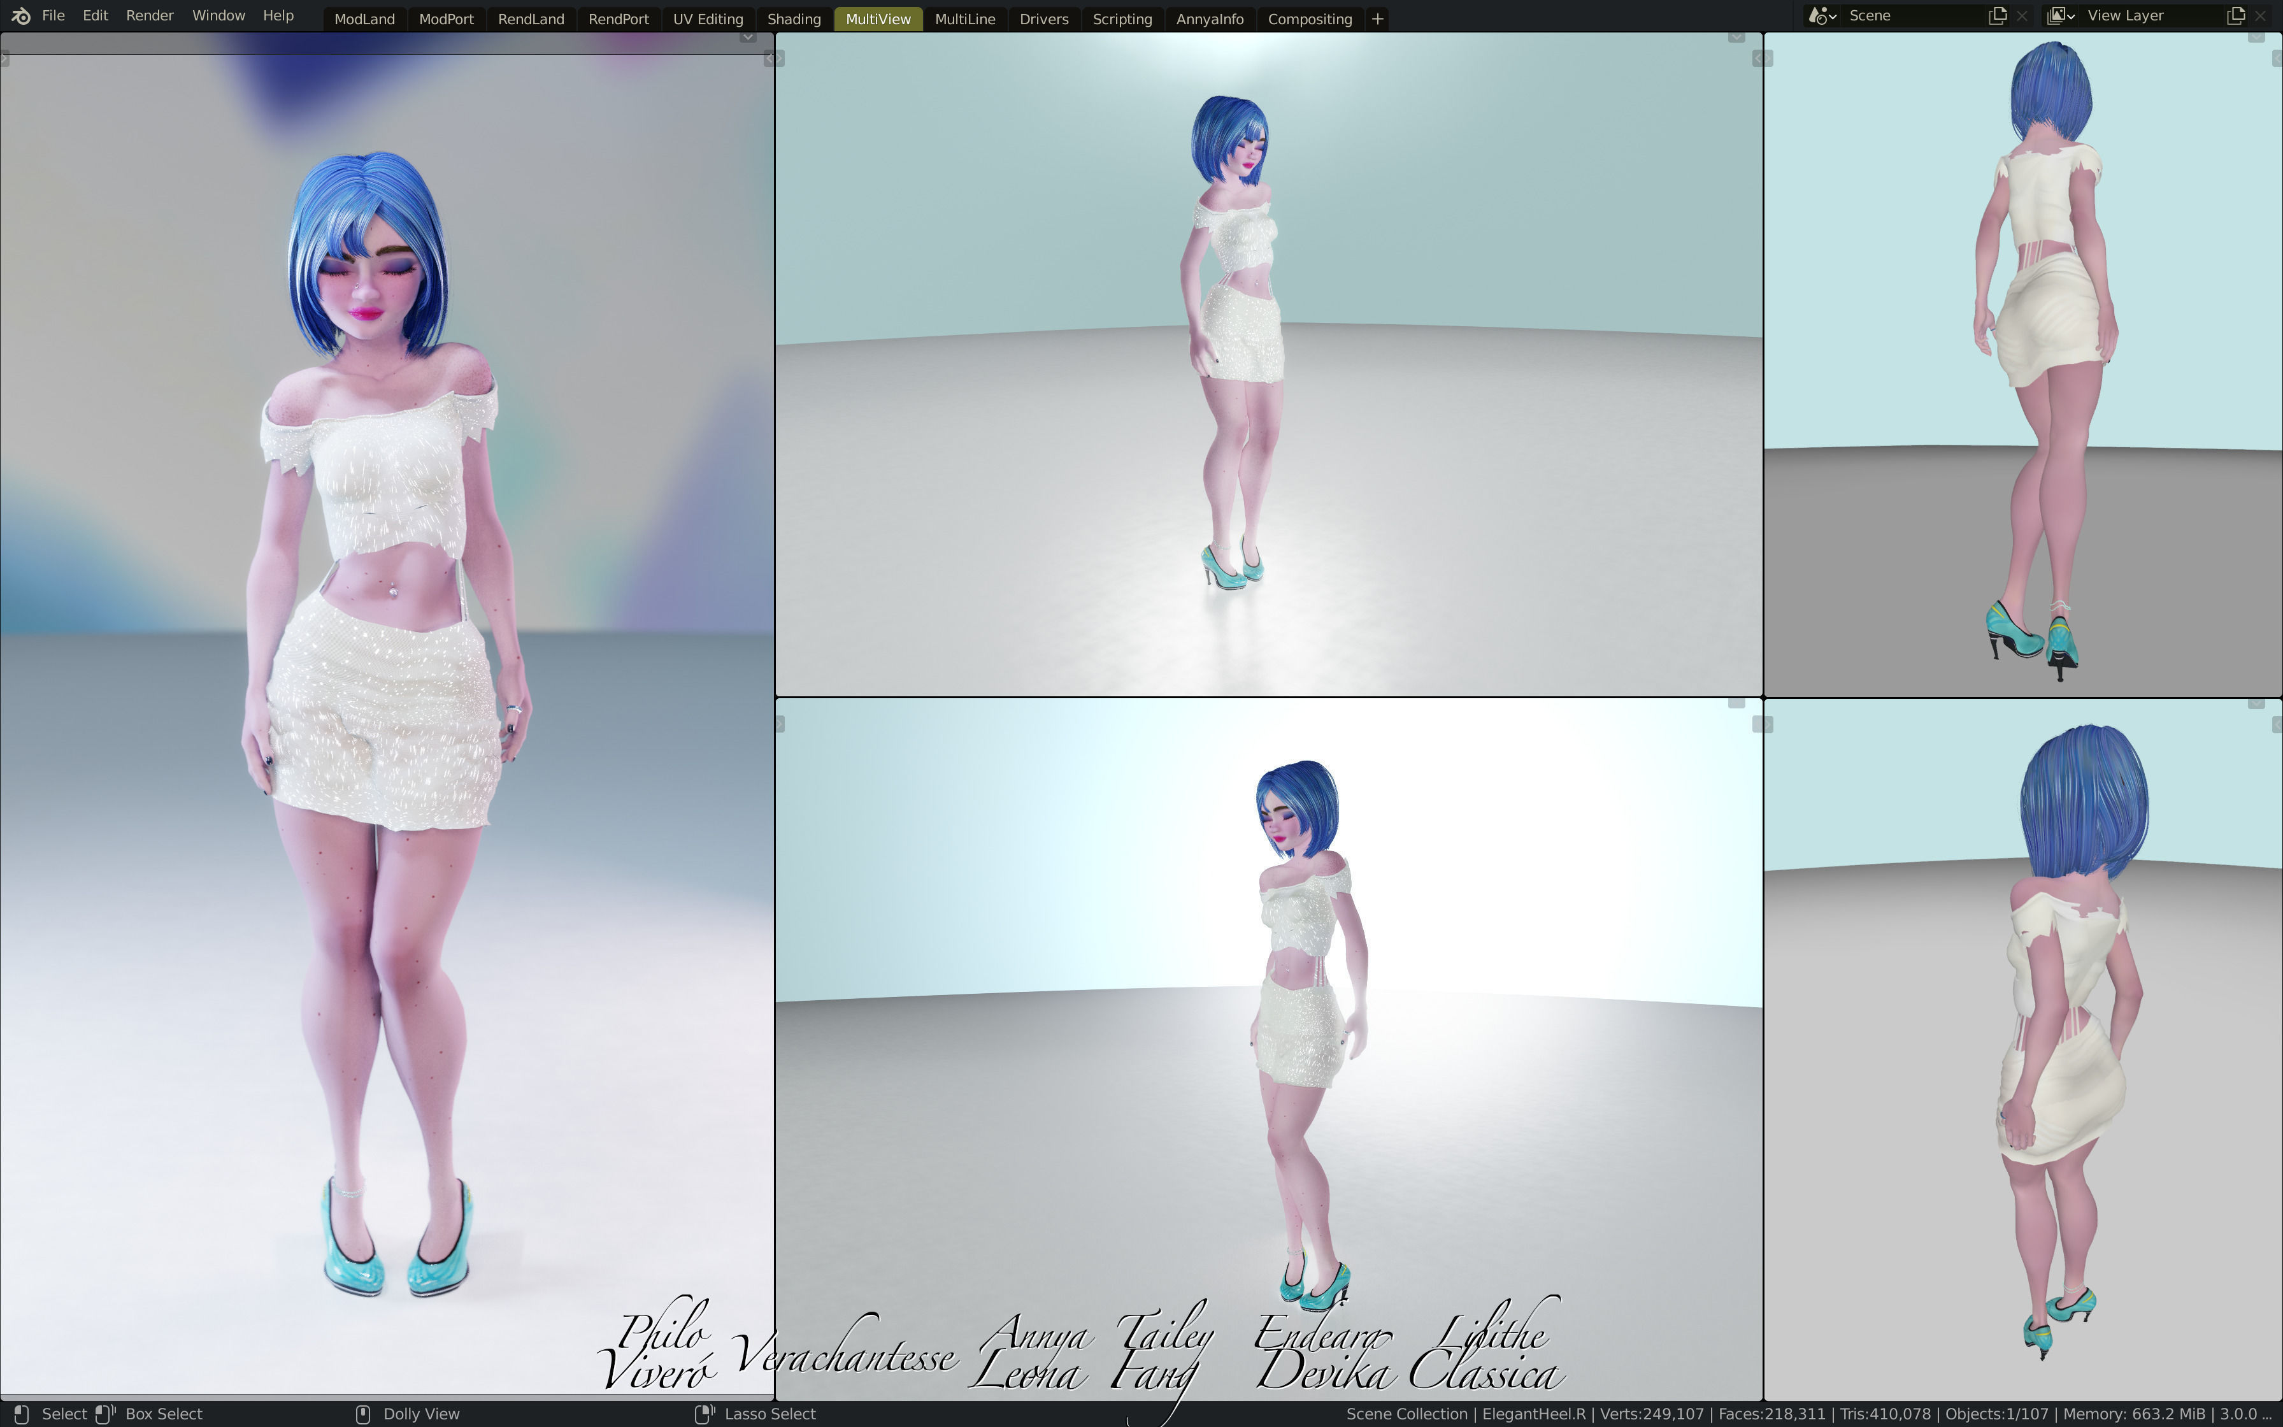Open the Render menu
The height and width of the screenshot is (1427, 2283).
(x=149, y=16)
